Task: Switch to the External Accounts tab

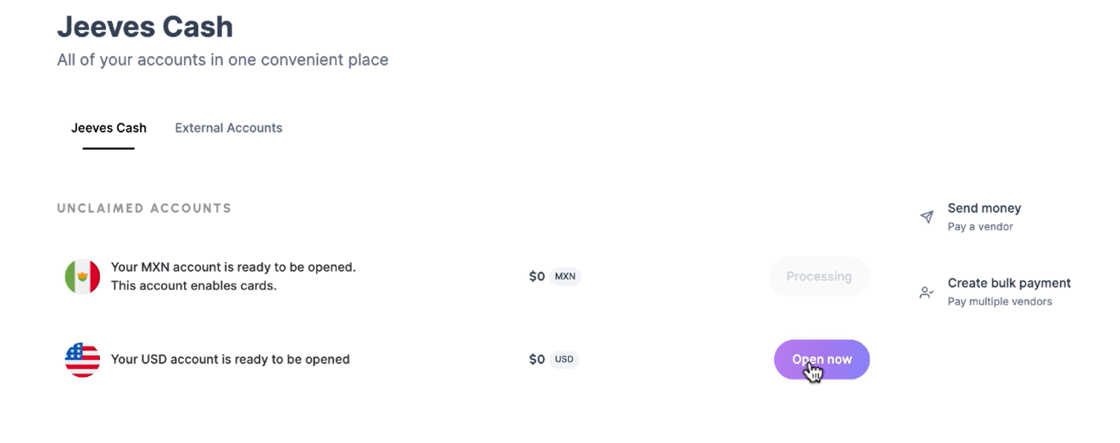Action: tap(228, 128)
